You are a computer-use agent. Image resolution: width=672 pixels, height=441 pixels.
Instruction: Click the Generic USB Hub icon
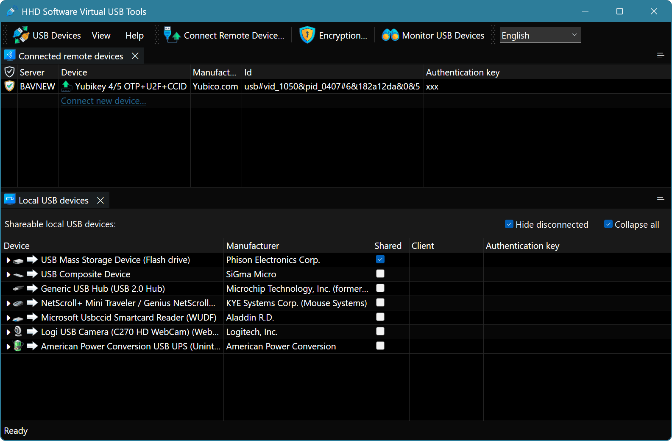click(18, 289)
